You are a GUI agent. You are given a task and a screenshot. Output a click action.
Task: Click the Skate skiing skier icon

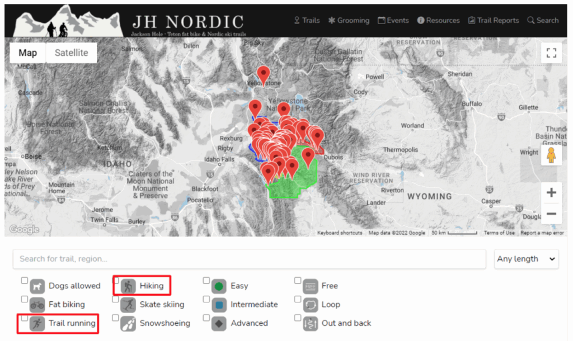click(x=128, y=305)
